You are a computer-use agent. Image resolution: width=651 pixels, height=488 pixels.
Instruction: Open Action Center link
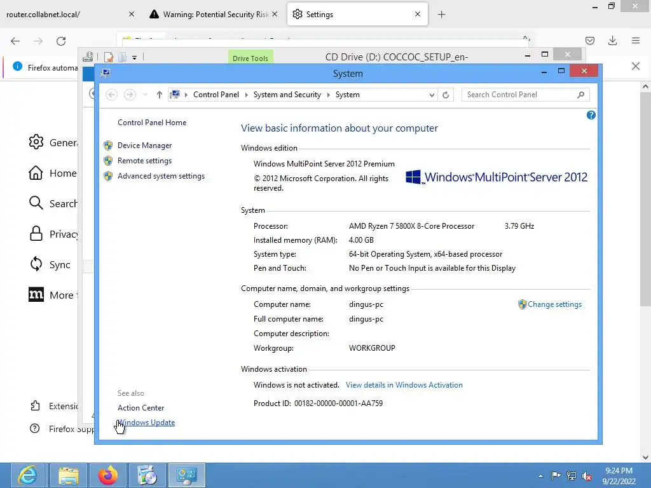click(x=140, y=407)
